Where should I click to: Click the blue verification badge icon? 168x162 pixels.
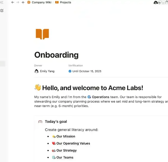click(x=70, y=71)
